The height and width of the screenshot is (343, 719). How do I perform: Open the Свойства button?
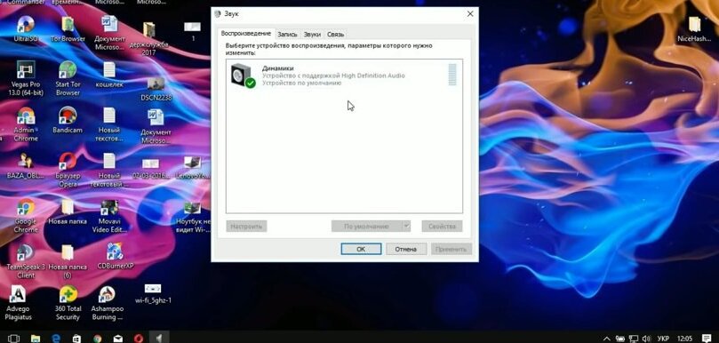(x=442, y=226)
